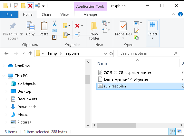
Task: Open the Customize Quick Access Toolbar dropdown
Action: click(43, 6)
